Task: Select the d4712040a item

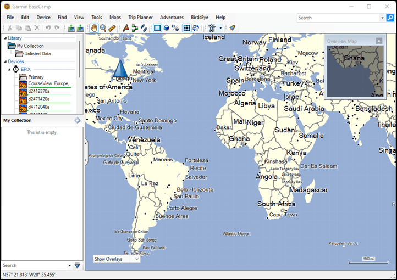Action: 38,107
